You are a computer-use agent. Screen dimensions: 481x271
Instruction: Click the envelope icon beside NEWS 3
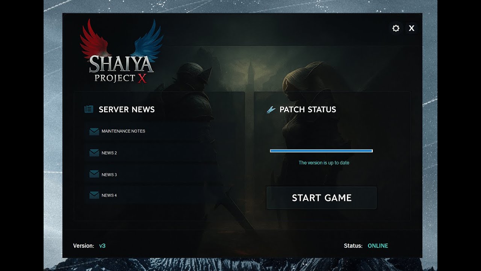(94, 174)
